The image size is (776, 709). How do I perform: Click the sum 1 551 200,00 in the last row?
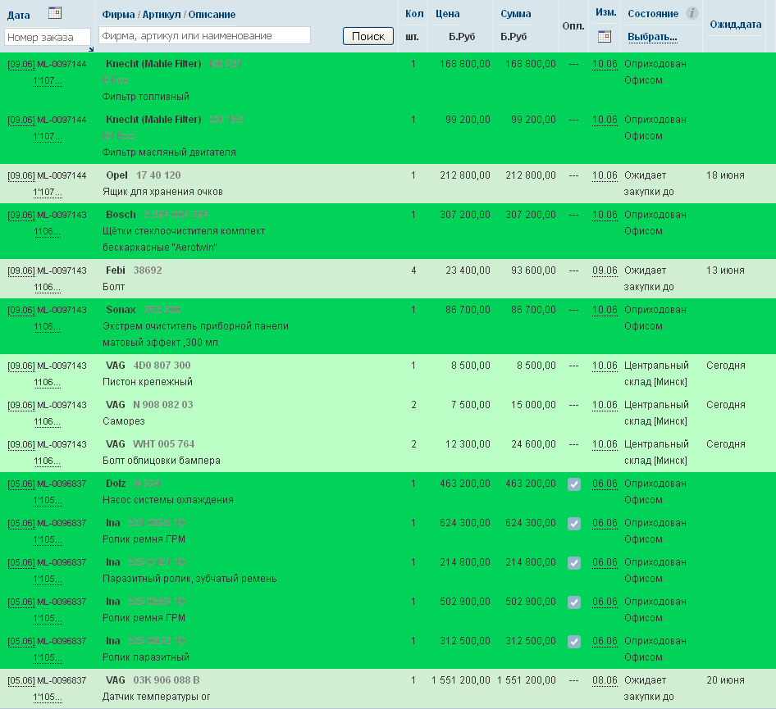(x=527, y=680)
